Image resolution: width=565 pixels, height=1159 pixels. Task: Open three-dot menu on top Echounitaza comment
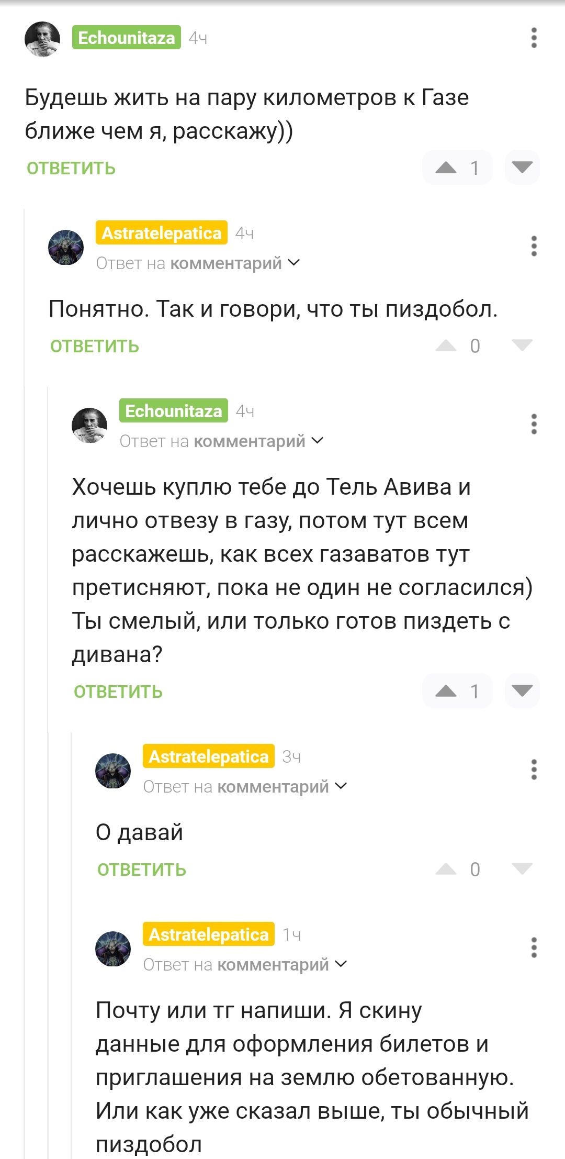pos(534,38)
